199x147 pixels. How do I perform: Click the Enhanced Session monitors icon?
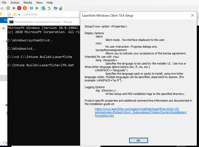coord(55,8)
